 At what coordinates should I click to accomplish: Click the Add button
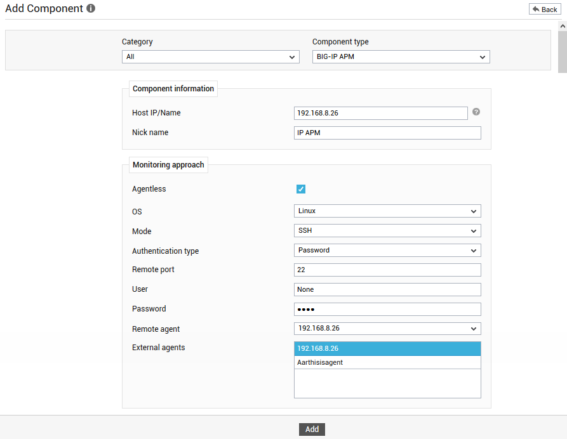click(312, 429)
